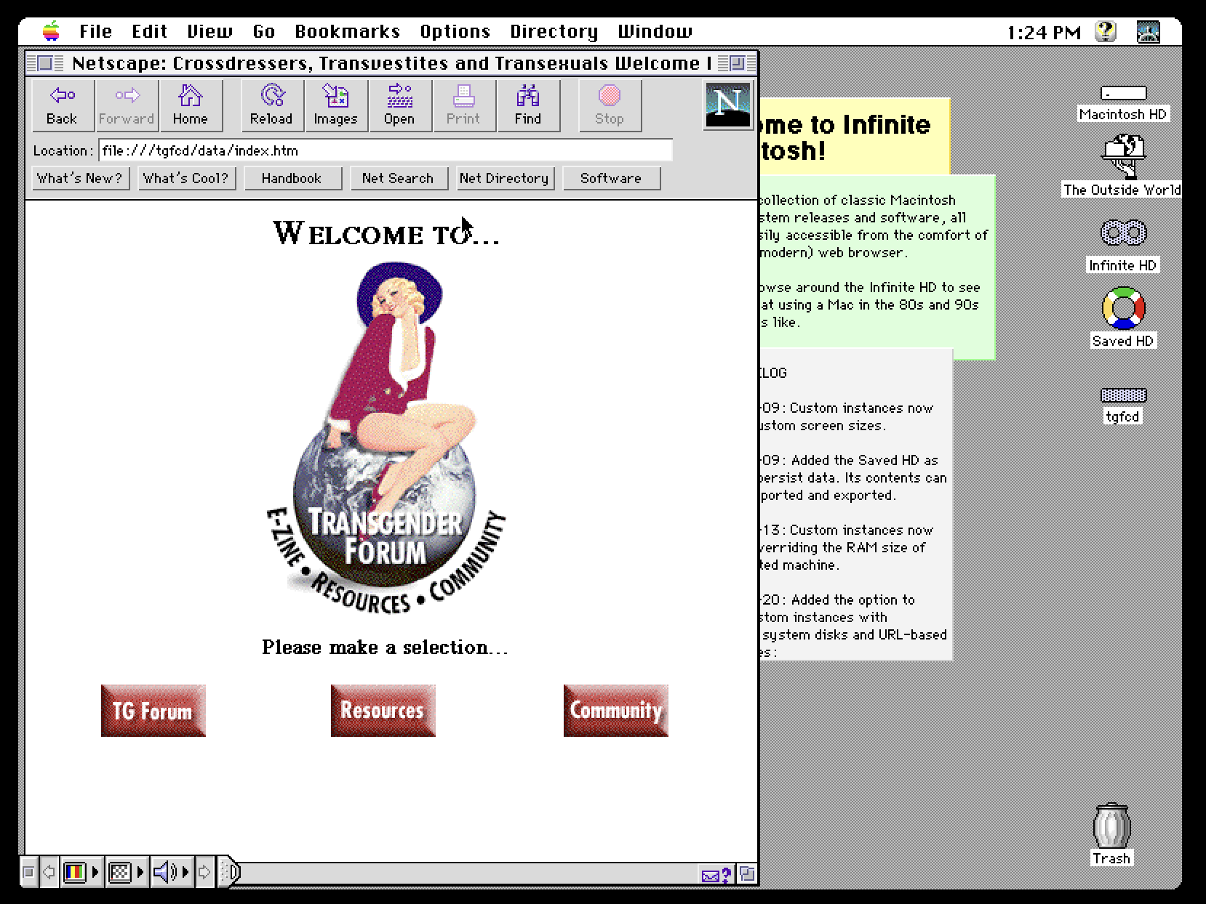Open the Directory menu

tap(554, 31)
